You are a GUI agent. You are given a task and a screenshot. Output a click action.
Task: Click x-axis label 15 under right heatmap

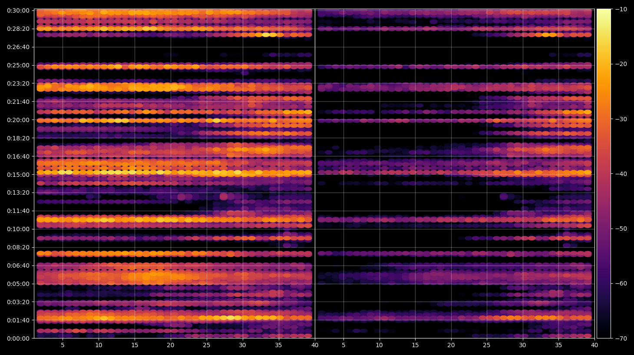pos(415,345)
